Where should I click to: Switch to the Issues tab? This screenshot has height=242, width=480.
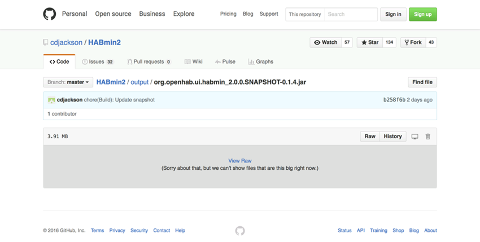point(98,61)
